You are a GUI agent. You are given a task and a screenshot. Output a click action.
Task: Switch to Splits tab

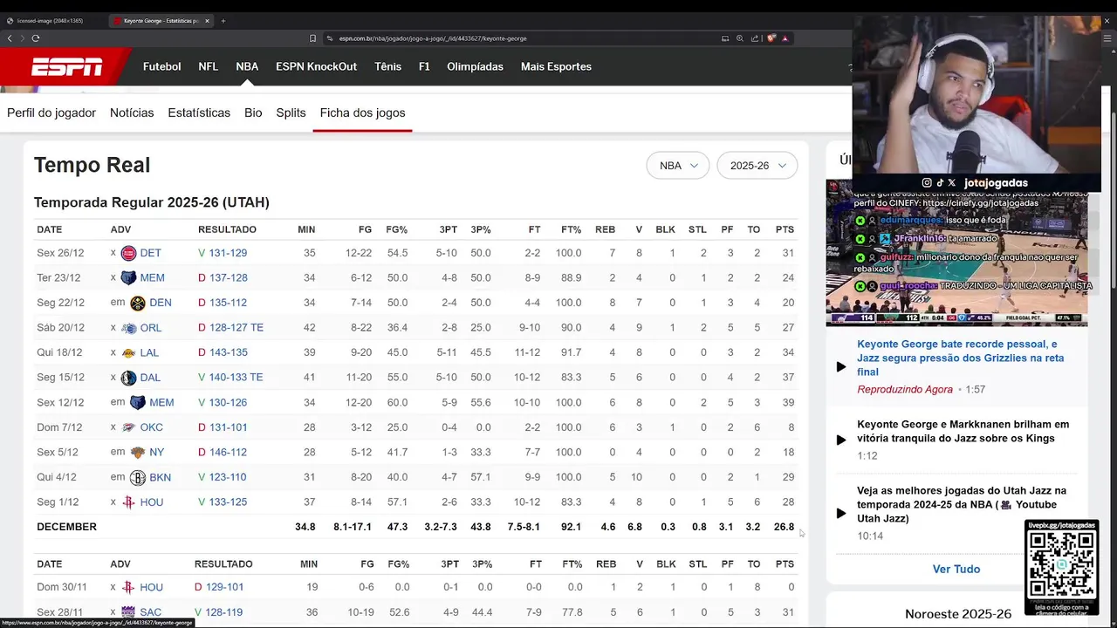pyautogui.click(x=291, y=113)
